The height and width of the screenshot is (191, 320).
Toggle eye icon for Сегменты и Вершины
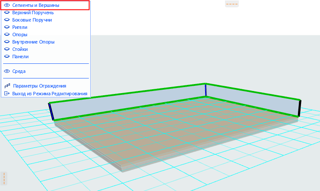7,5
